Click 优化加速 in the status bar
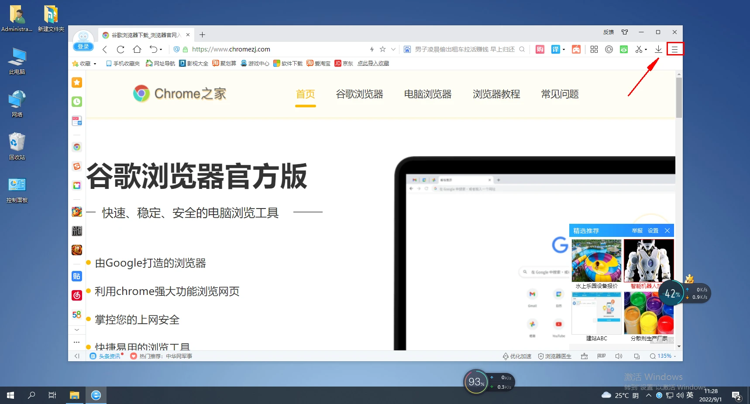750x404 pixels. [x=517, y=356]
